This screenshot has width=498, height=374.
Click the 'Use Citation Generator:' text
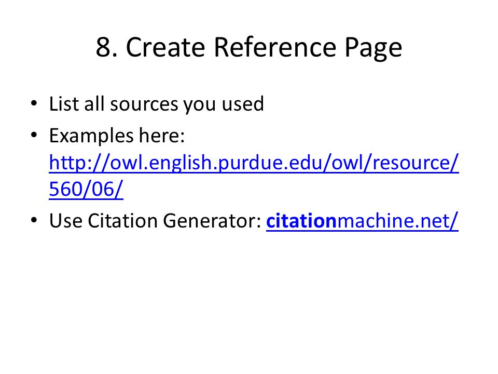tap(155, 221)
